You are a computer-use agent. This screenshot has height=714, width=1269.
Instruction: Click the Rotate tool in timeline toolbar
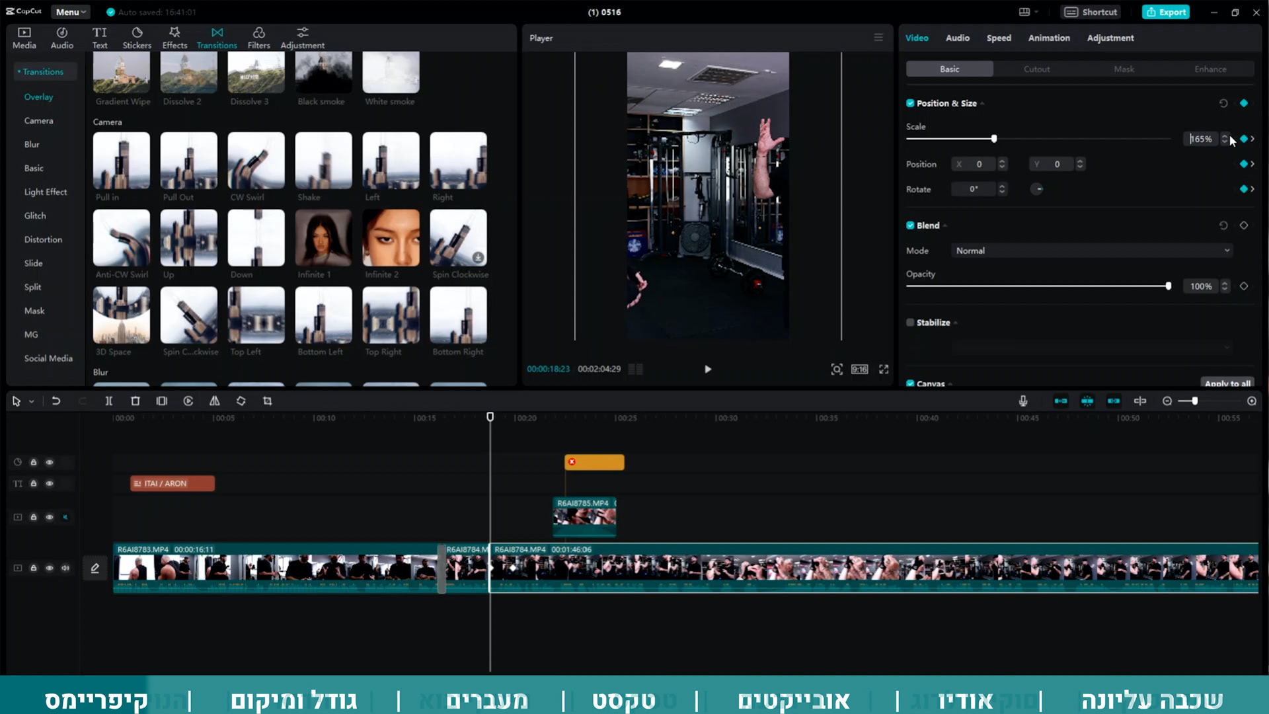pos(241,401)
